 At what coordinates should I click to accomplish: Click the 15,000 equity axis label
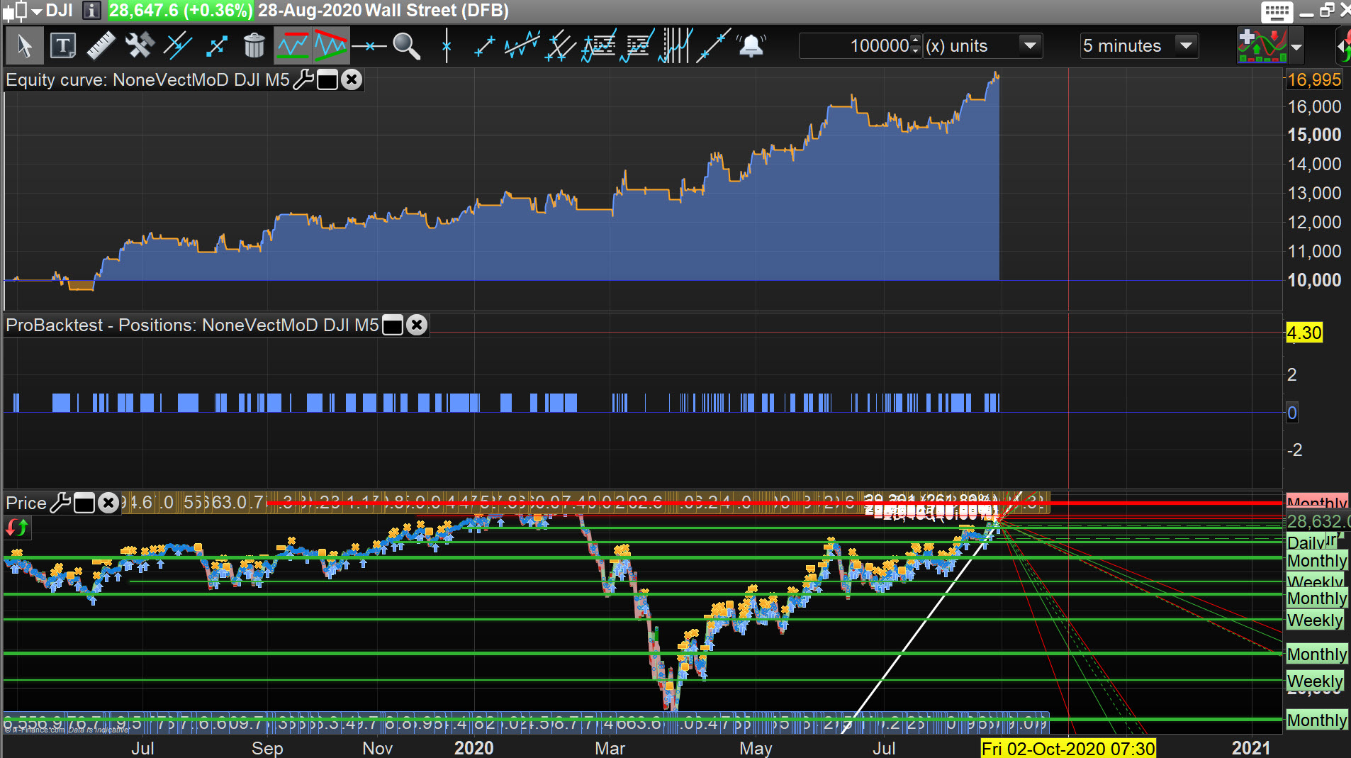coord(1314,135)
